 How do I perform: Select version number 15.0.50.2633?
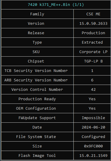coord(93,24)
